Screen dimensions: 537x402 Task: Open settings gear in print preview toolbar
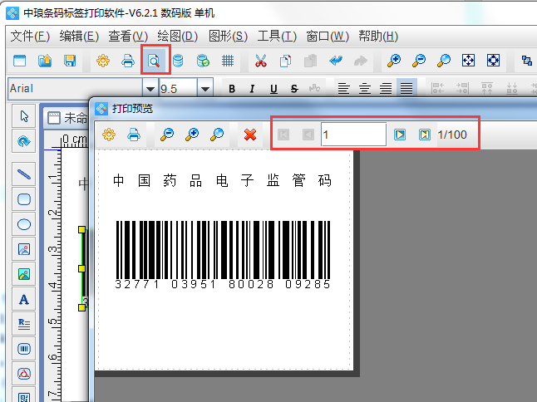(109, 135)
